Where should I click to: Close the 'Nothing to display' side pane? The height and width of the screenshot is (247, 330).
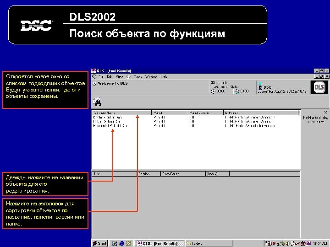coord(325,113)
